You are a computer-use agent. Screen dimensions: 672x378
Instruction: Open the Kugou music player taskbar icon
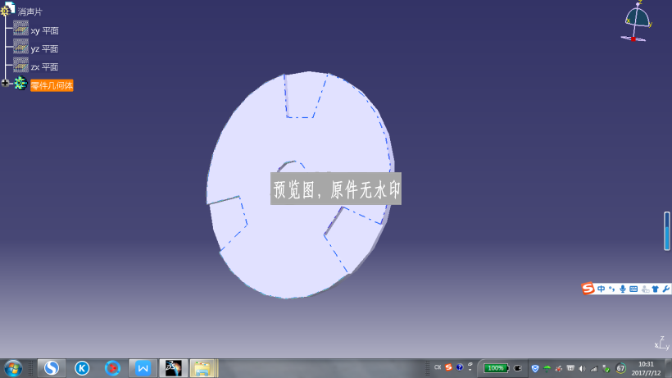(82, 368)
